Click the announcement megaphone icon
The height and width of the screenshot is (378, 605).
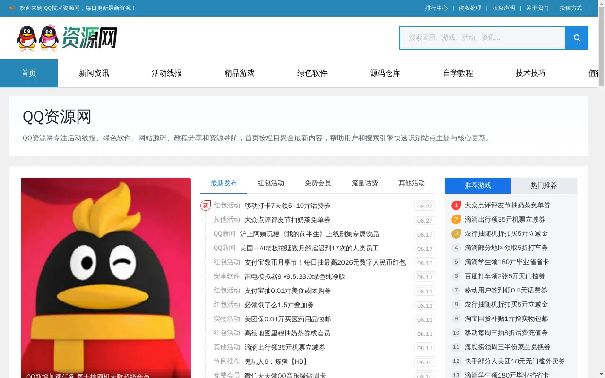coord(12,8)
